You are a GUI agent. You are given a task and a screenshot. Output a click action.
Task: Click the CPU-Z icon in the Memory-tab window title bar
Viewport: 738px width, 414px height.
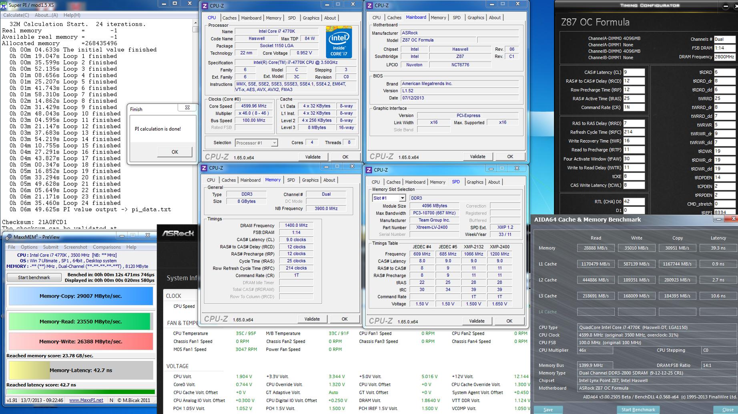tap(204, 168)
